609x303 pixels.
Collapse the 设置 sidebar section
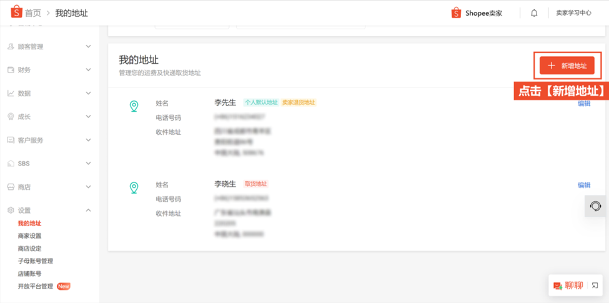(88, 211)
